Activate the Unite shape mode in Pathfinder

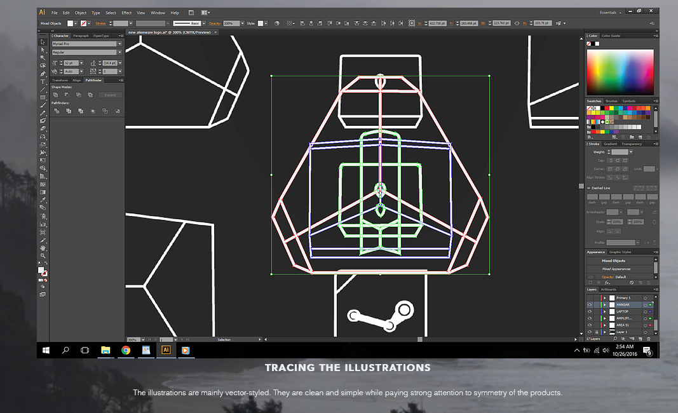click(55, 95)
